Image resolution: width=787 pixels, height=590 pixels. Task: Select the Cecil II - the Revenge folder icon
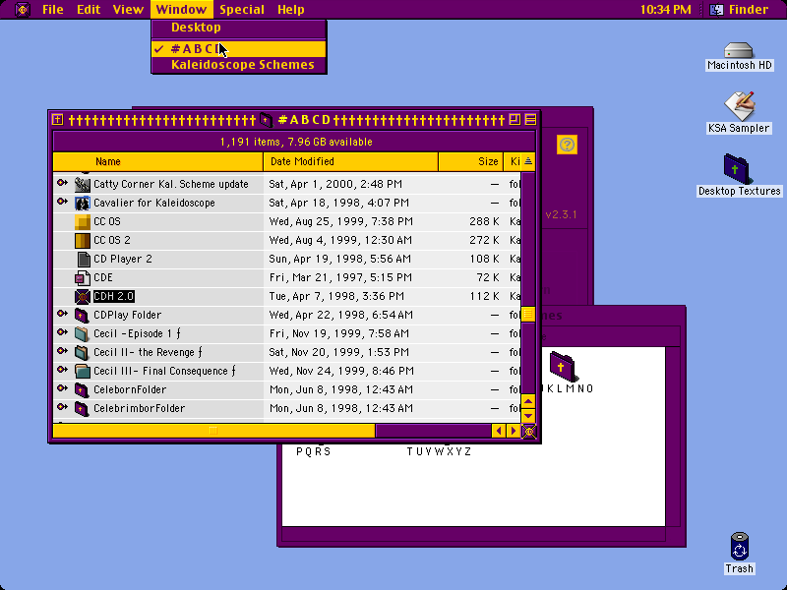pos(82,352)
